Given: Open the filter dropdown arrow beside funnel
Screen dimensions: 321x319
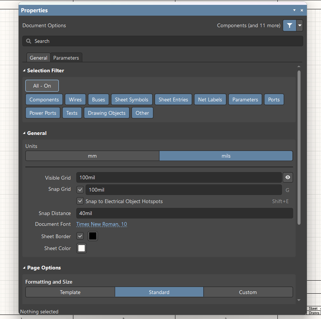Looking at the screenshot, I should [300, 25].
